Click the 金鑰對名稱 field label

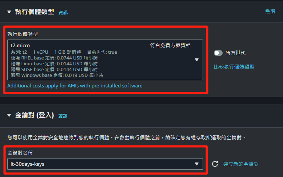click(x=20, y=153)
